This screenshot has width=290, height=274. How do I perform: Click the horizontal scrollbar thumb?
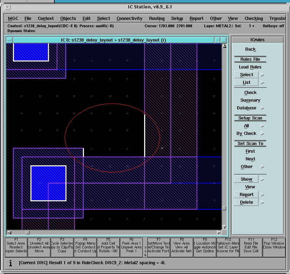click(27, 232)
